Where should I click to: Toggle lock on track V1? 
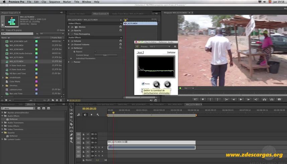[83, 143]
